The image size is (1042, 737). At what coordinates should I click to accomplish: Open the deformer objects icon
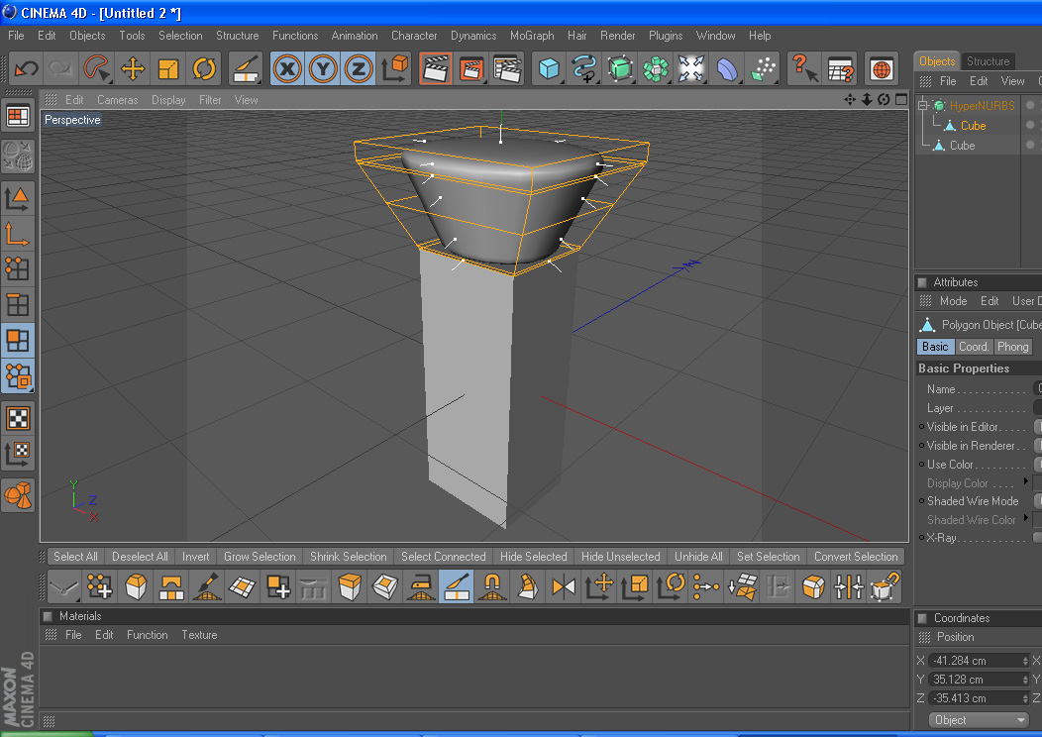pyautogui.click(x=727, y=68)
